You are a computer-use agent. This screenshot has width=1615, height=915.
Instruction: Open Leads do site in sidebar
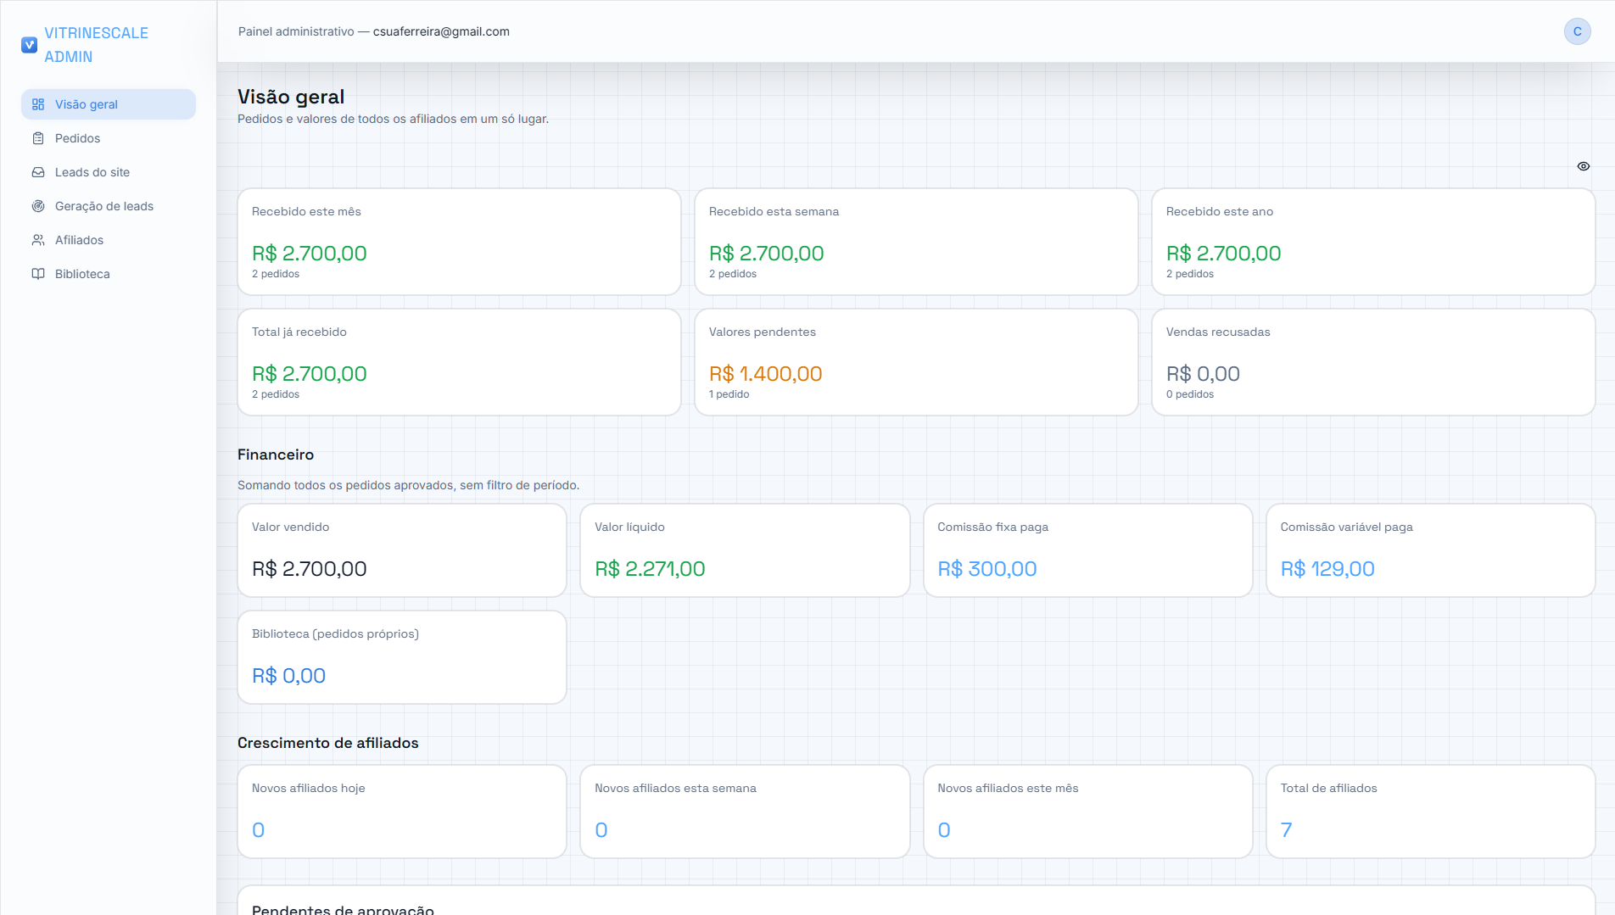click(109, 172)
